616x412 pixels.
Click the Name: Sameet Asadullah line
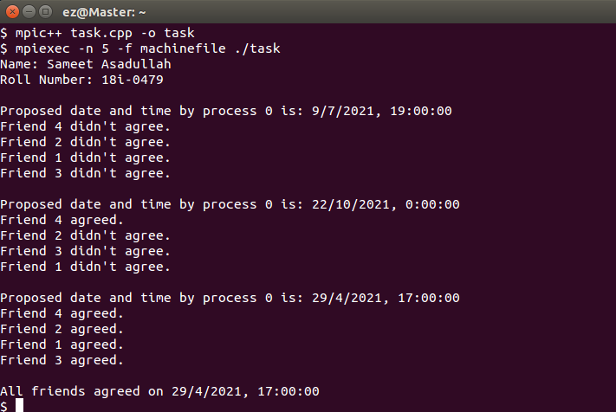[x=86, y=64]
